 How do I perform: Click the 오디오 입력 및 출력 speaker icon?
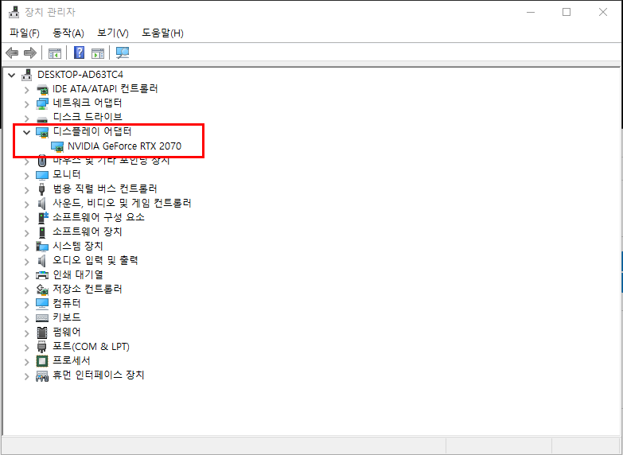(42, 261)
